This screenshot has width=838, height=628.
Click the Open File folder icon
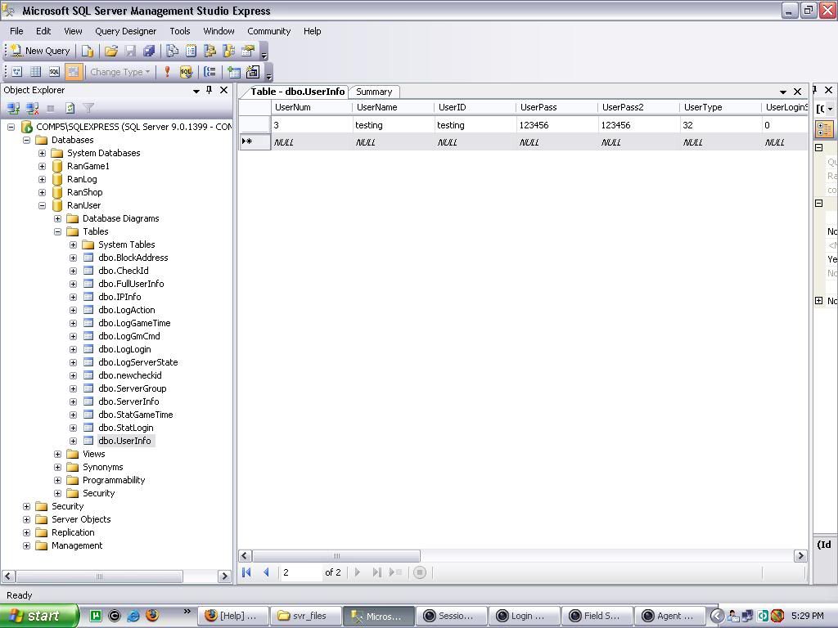click(x=111, y=51)
